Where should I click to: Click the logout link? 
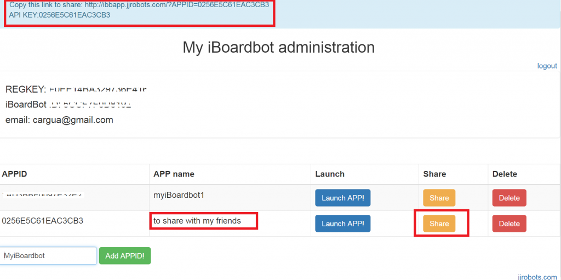coord(547,66)
